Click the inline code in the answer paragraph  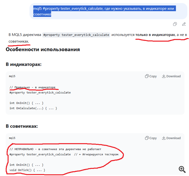click(x=76, y=35)
